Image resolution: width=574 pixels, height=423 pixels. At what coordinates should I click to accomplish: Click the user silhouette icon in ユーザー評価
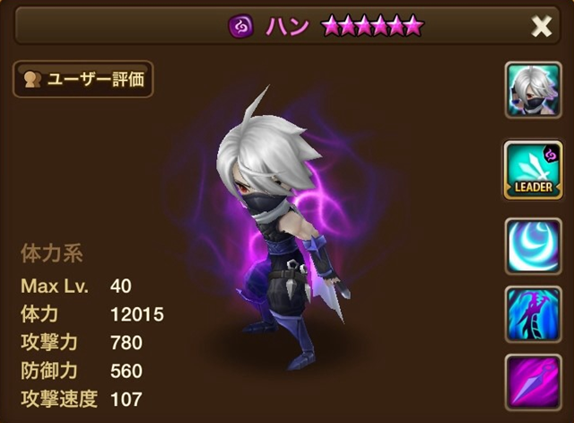pos(32,80)
